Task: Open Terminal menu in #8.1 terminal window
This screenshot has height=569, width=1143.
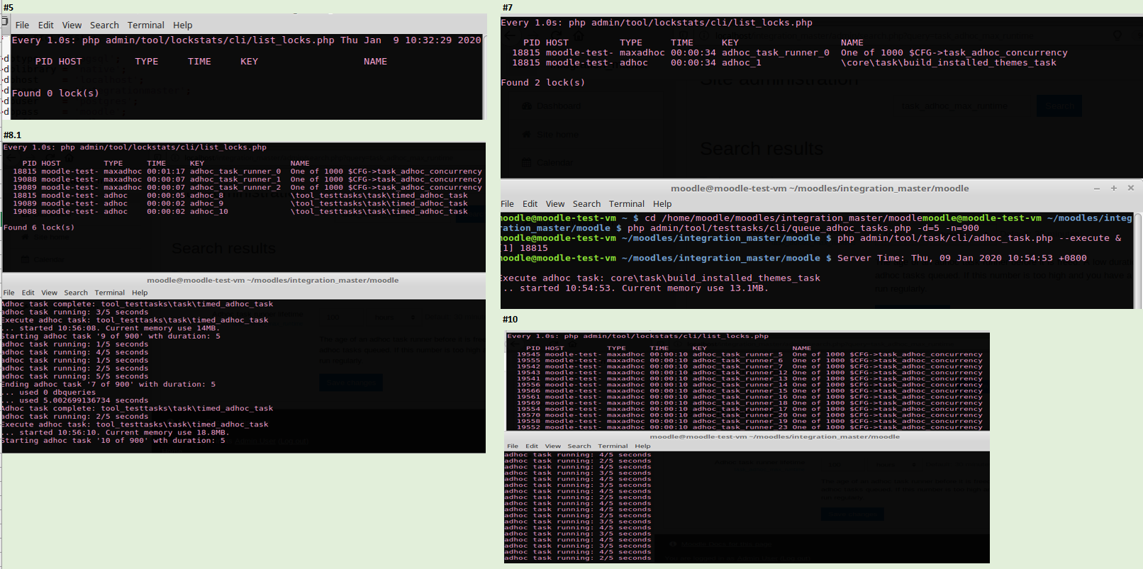Action: [x=110, y=293]
